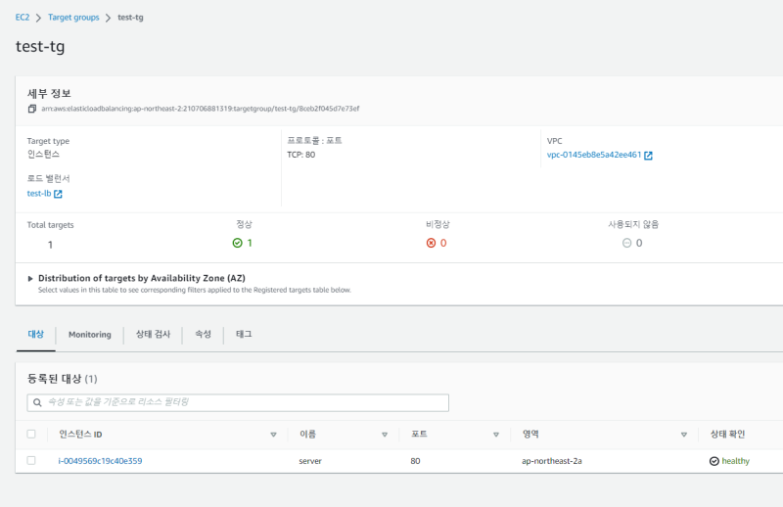The image size is (783, 507).
Task: Open the 상태 검사 tab
Action: [x=153, y=335]
